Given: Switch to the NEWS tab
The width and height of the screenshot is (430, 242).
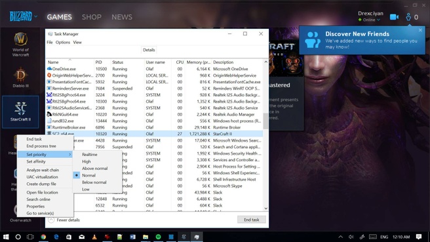Looking at the screenshot, I should point(122,17).
